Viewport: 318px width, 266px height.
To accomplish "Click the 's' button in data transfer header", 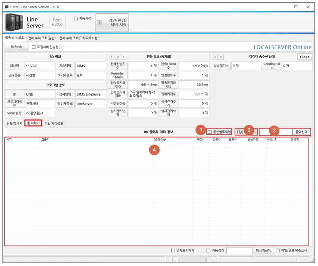I will coord(215,57).
